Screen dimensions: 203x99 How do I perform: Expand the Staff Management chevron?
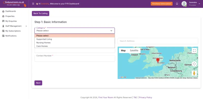[26, 26]
